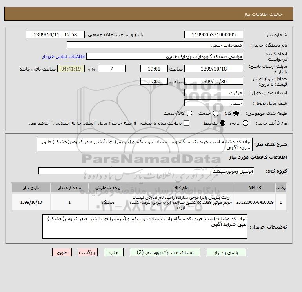
Task: Choose جزیی purchase process type
Action: [x=246, y=123]
